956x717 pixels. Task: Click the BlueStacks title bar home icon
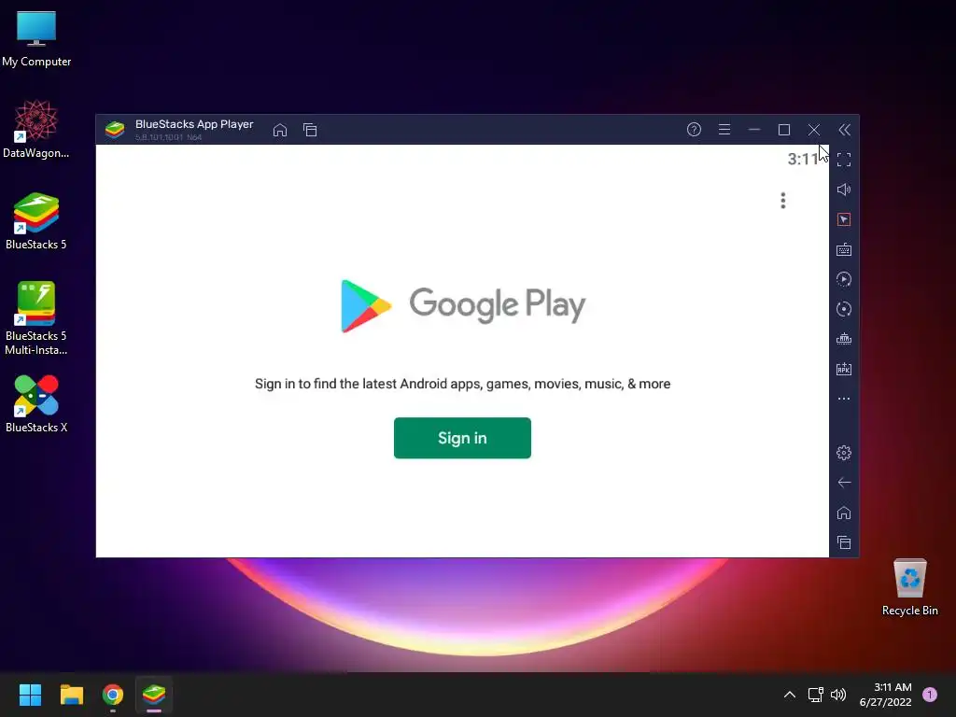coord(280,130)
